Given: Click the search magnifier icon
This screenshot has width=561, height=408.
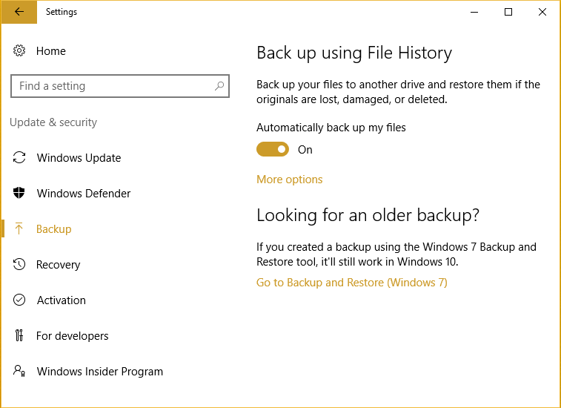Looking at the screenshot, I should [219, 86].
